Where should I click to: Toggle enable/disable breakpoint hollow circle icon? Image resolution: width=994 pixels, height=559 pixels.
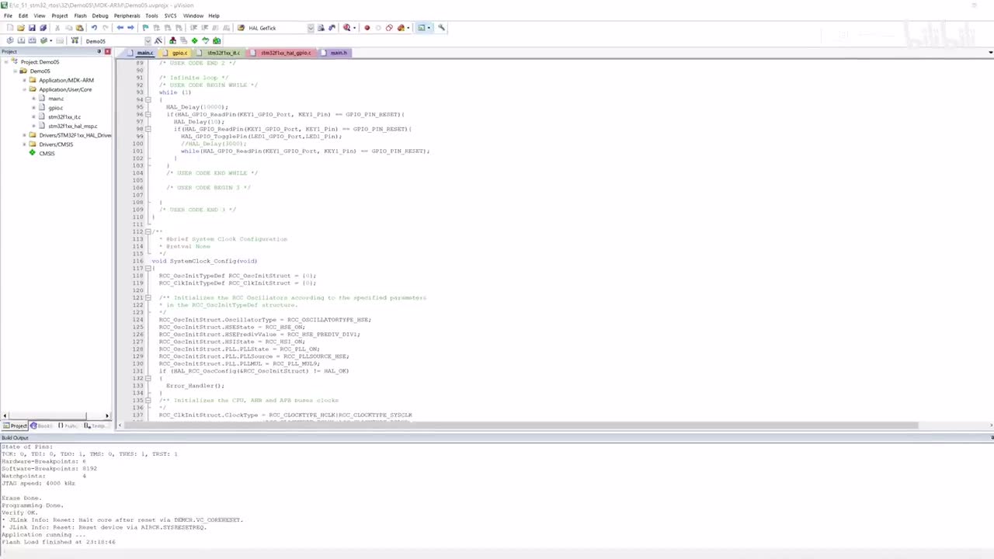(x=378, y=28)
